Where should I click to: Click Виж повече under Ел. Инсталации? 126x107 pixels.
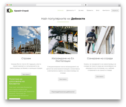[x=63, y=79]
